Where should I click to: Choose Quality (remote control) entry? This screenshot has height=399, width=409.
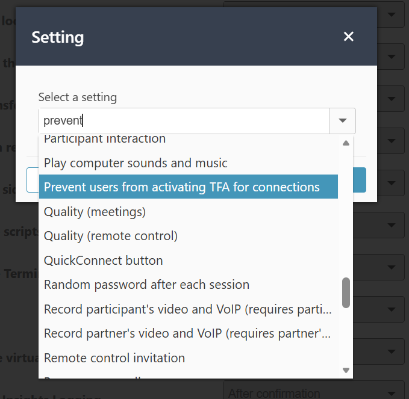(x=111, y=236)
